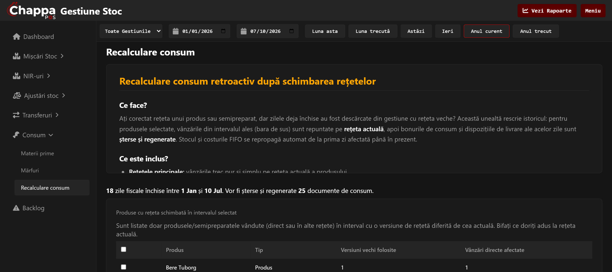Click the Consum sidebar icon
Viewport: 612px width, 272px height.
pyautogui.click(x=16, y=135)
